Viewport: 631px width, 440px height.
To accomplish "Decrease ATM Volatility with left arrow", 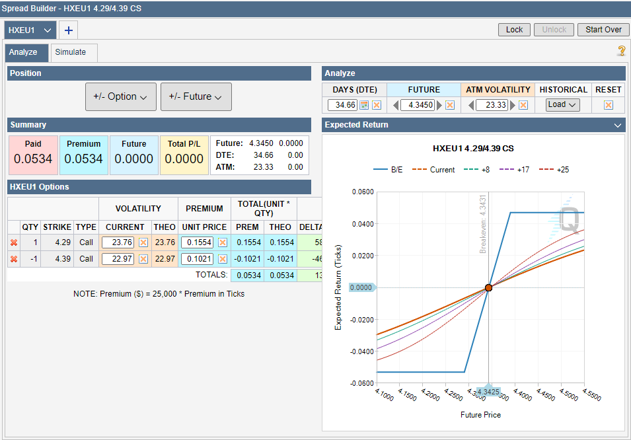I will pyautogui.click(x=471, y=105).
